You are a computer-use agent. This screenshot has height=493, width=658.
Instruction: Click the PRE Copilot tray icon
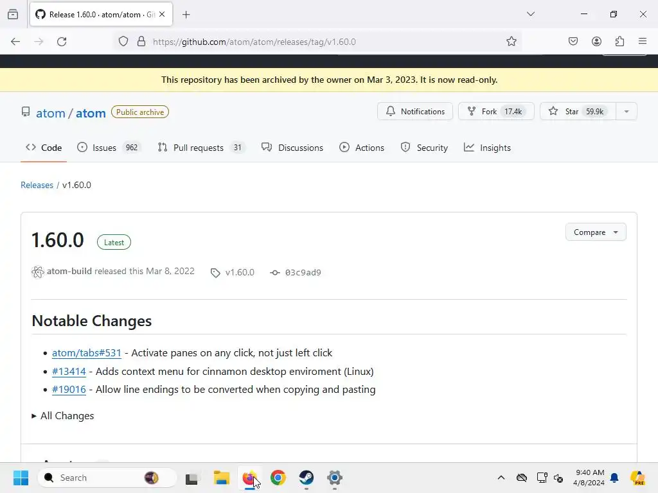coord(638,478)
